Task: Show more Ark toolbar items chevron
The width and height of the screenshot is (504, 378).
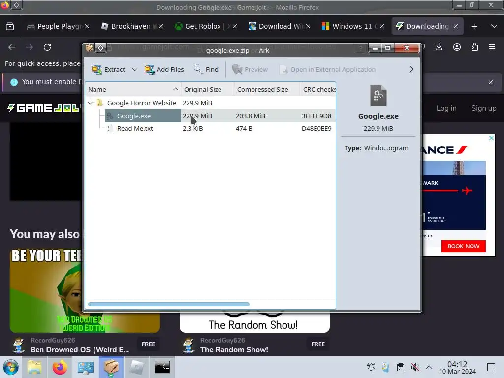Action: [411, 69]
